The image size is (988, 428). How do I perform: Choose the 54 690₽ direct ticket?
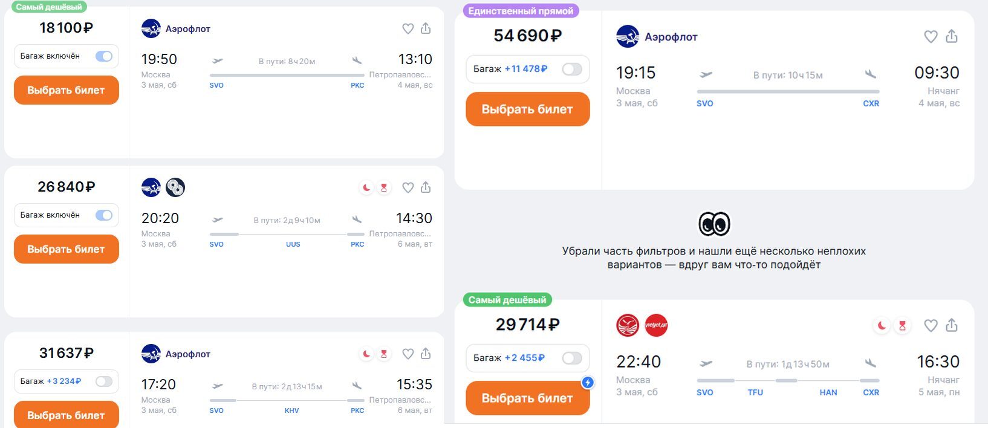point(527,109)
